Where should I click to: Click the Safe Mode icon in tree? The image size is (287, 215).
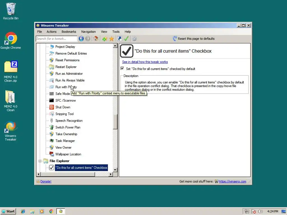click(52, 94)
